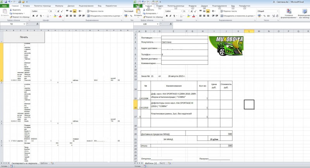Undo last action in left Excel window
This screenshot has height=168, width=310.
coord(9,2)
